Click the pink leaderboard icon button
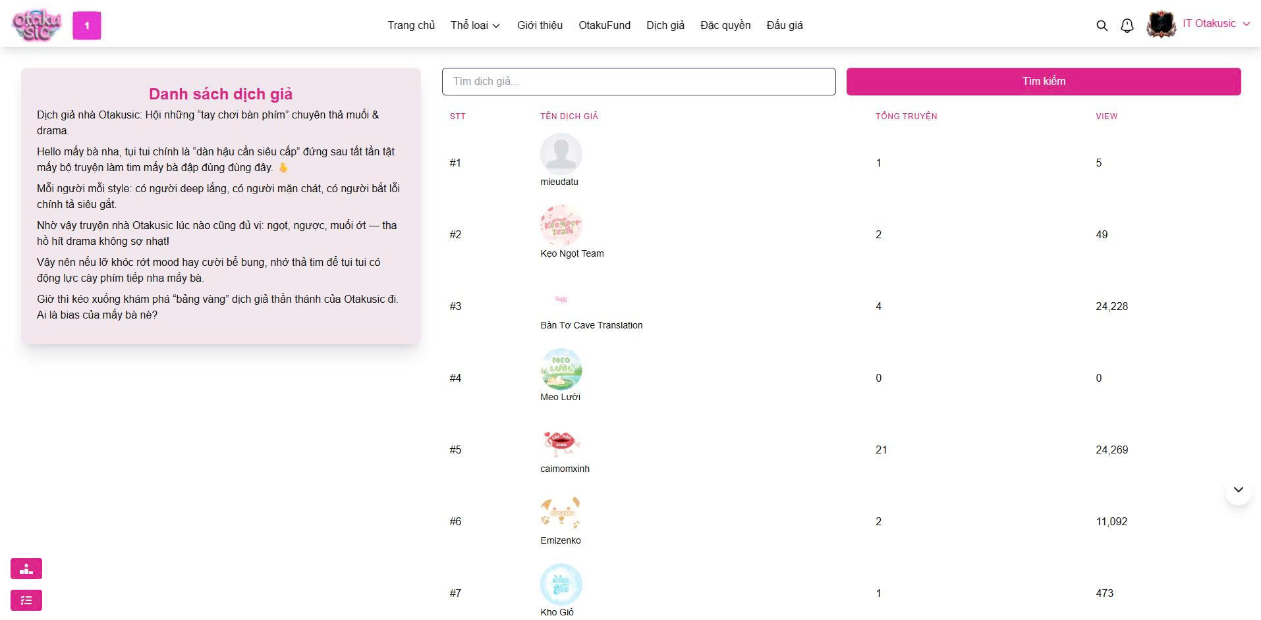This screenshot has width=1261, height=620. 26,569
